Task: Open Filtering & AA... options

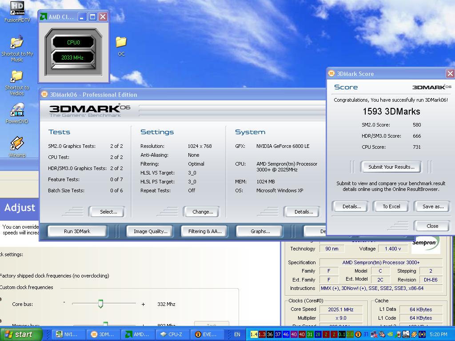Action: point(204,231)
